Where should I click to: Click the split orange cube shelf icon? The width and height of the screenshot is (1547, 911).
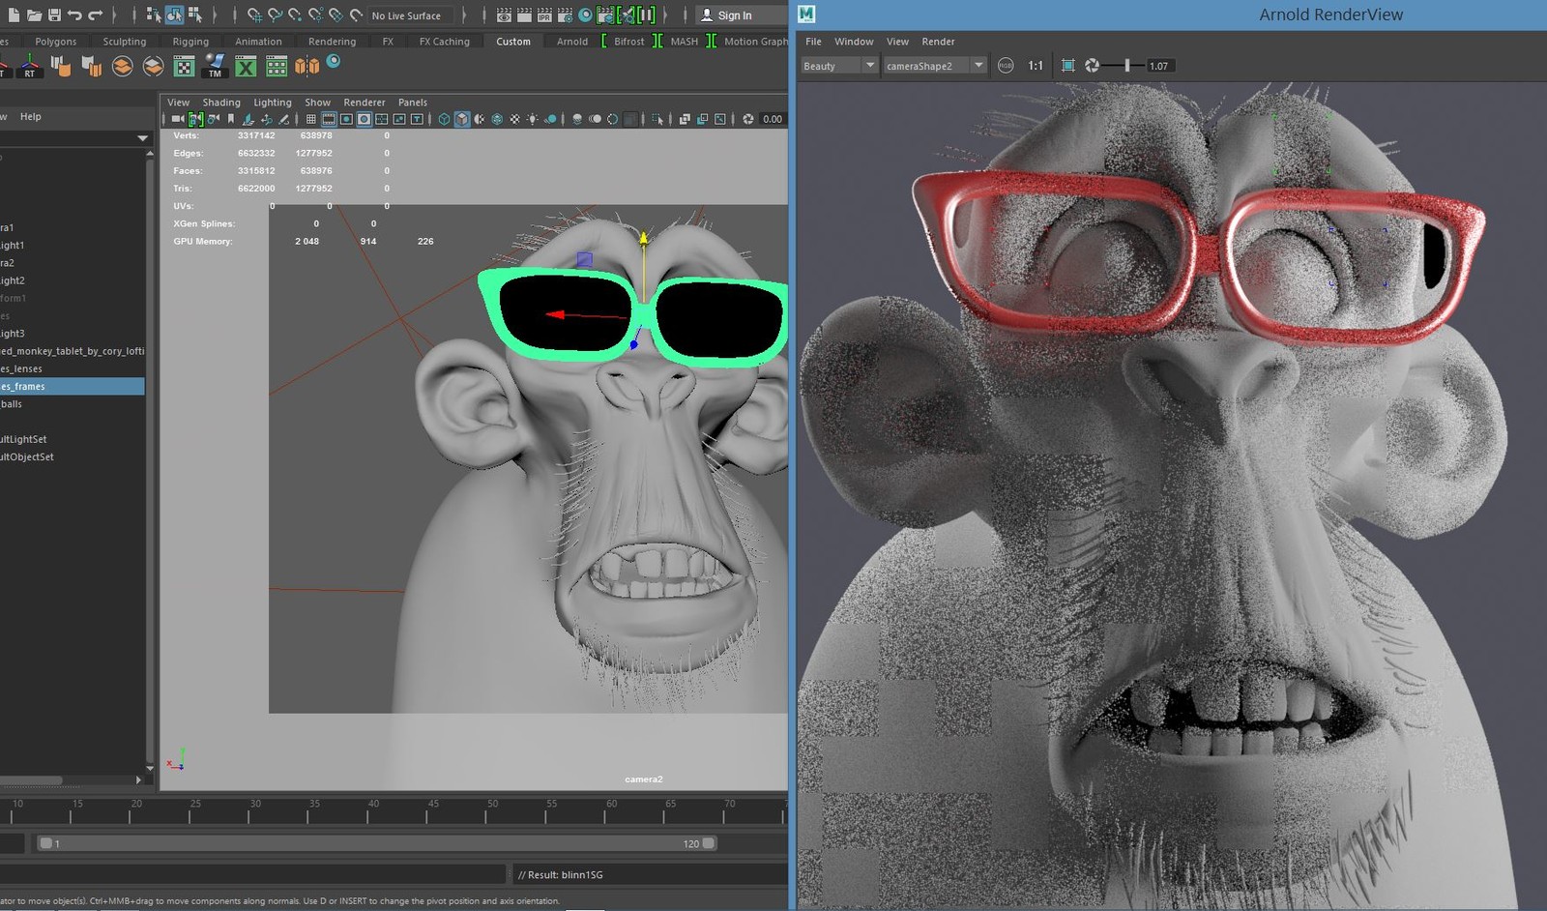click(x=307, y=66)
